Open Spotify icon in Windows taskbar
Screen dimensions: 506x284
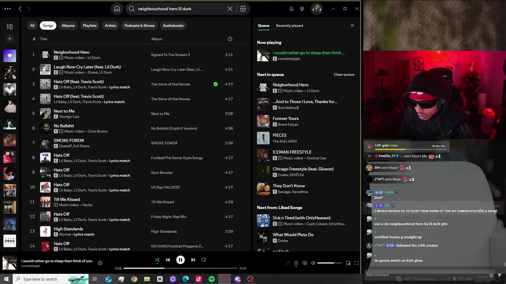tap(211, 279)
